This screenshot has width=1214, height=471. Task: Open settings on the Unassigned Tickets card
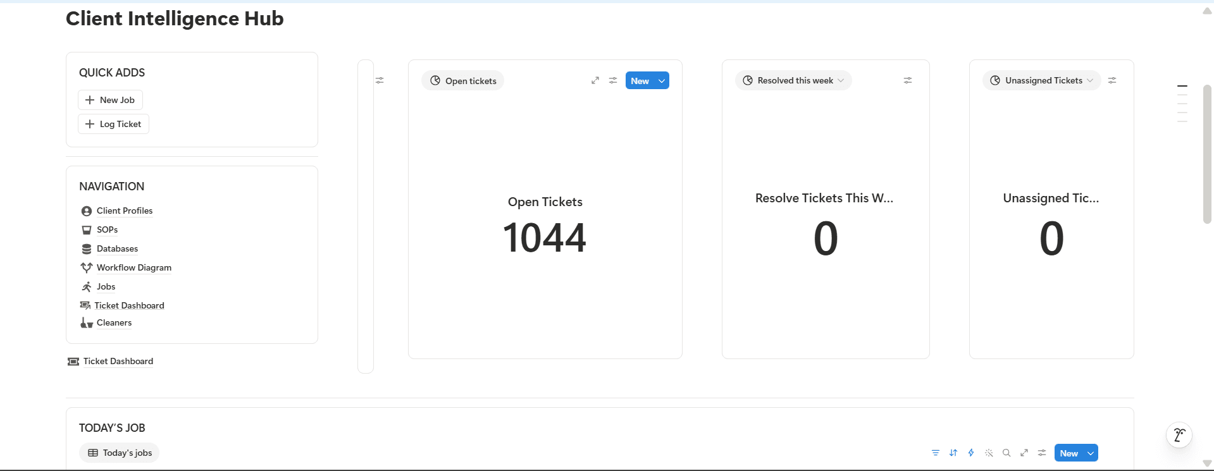(x=1112, y=80)
